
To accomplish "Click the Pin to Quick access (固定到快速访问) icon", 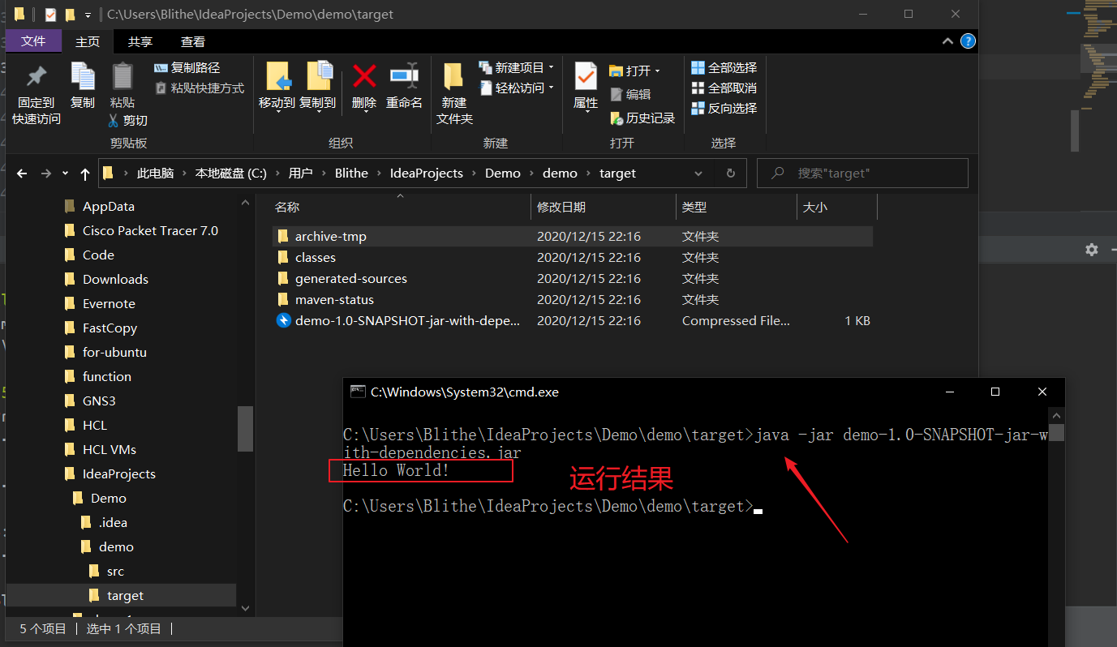I will pyautogui.click(x=36, y=77).
